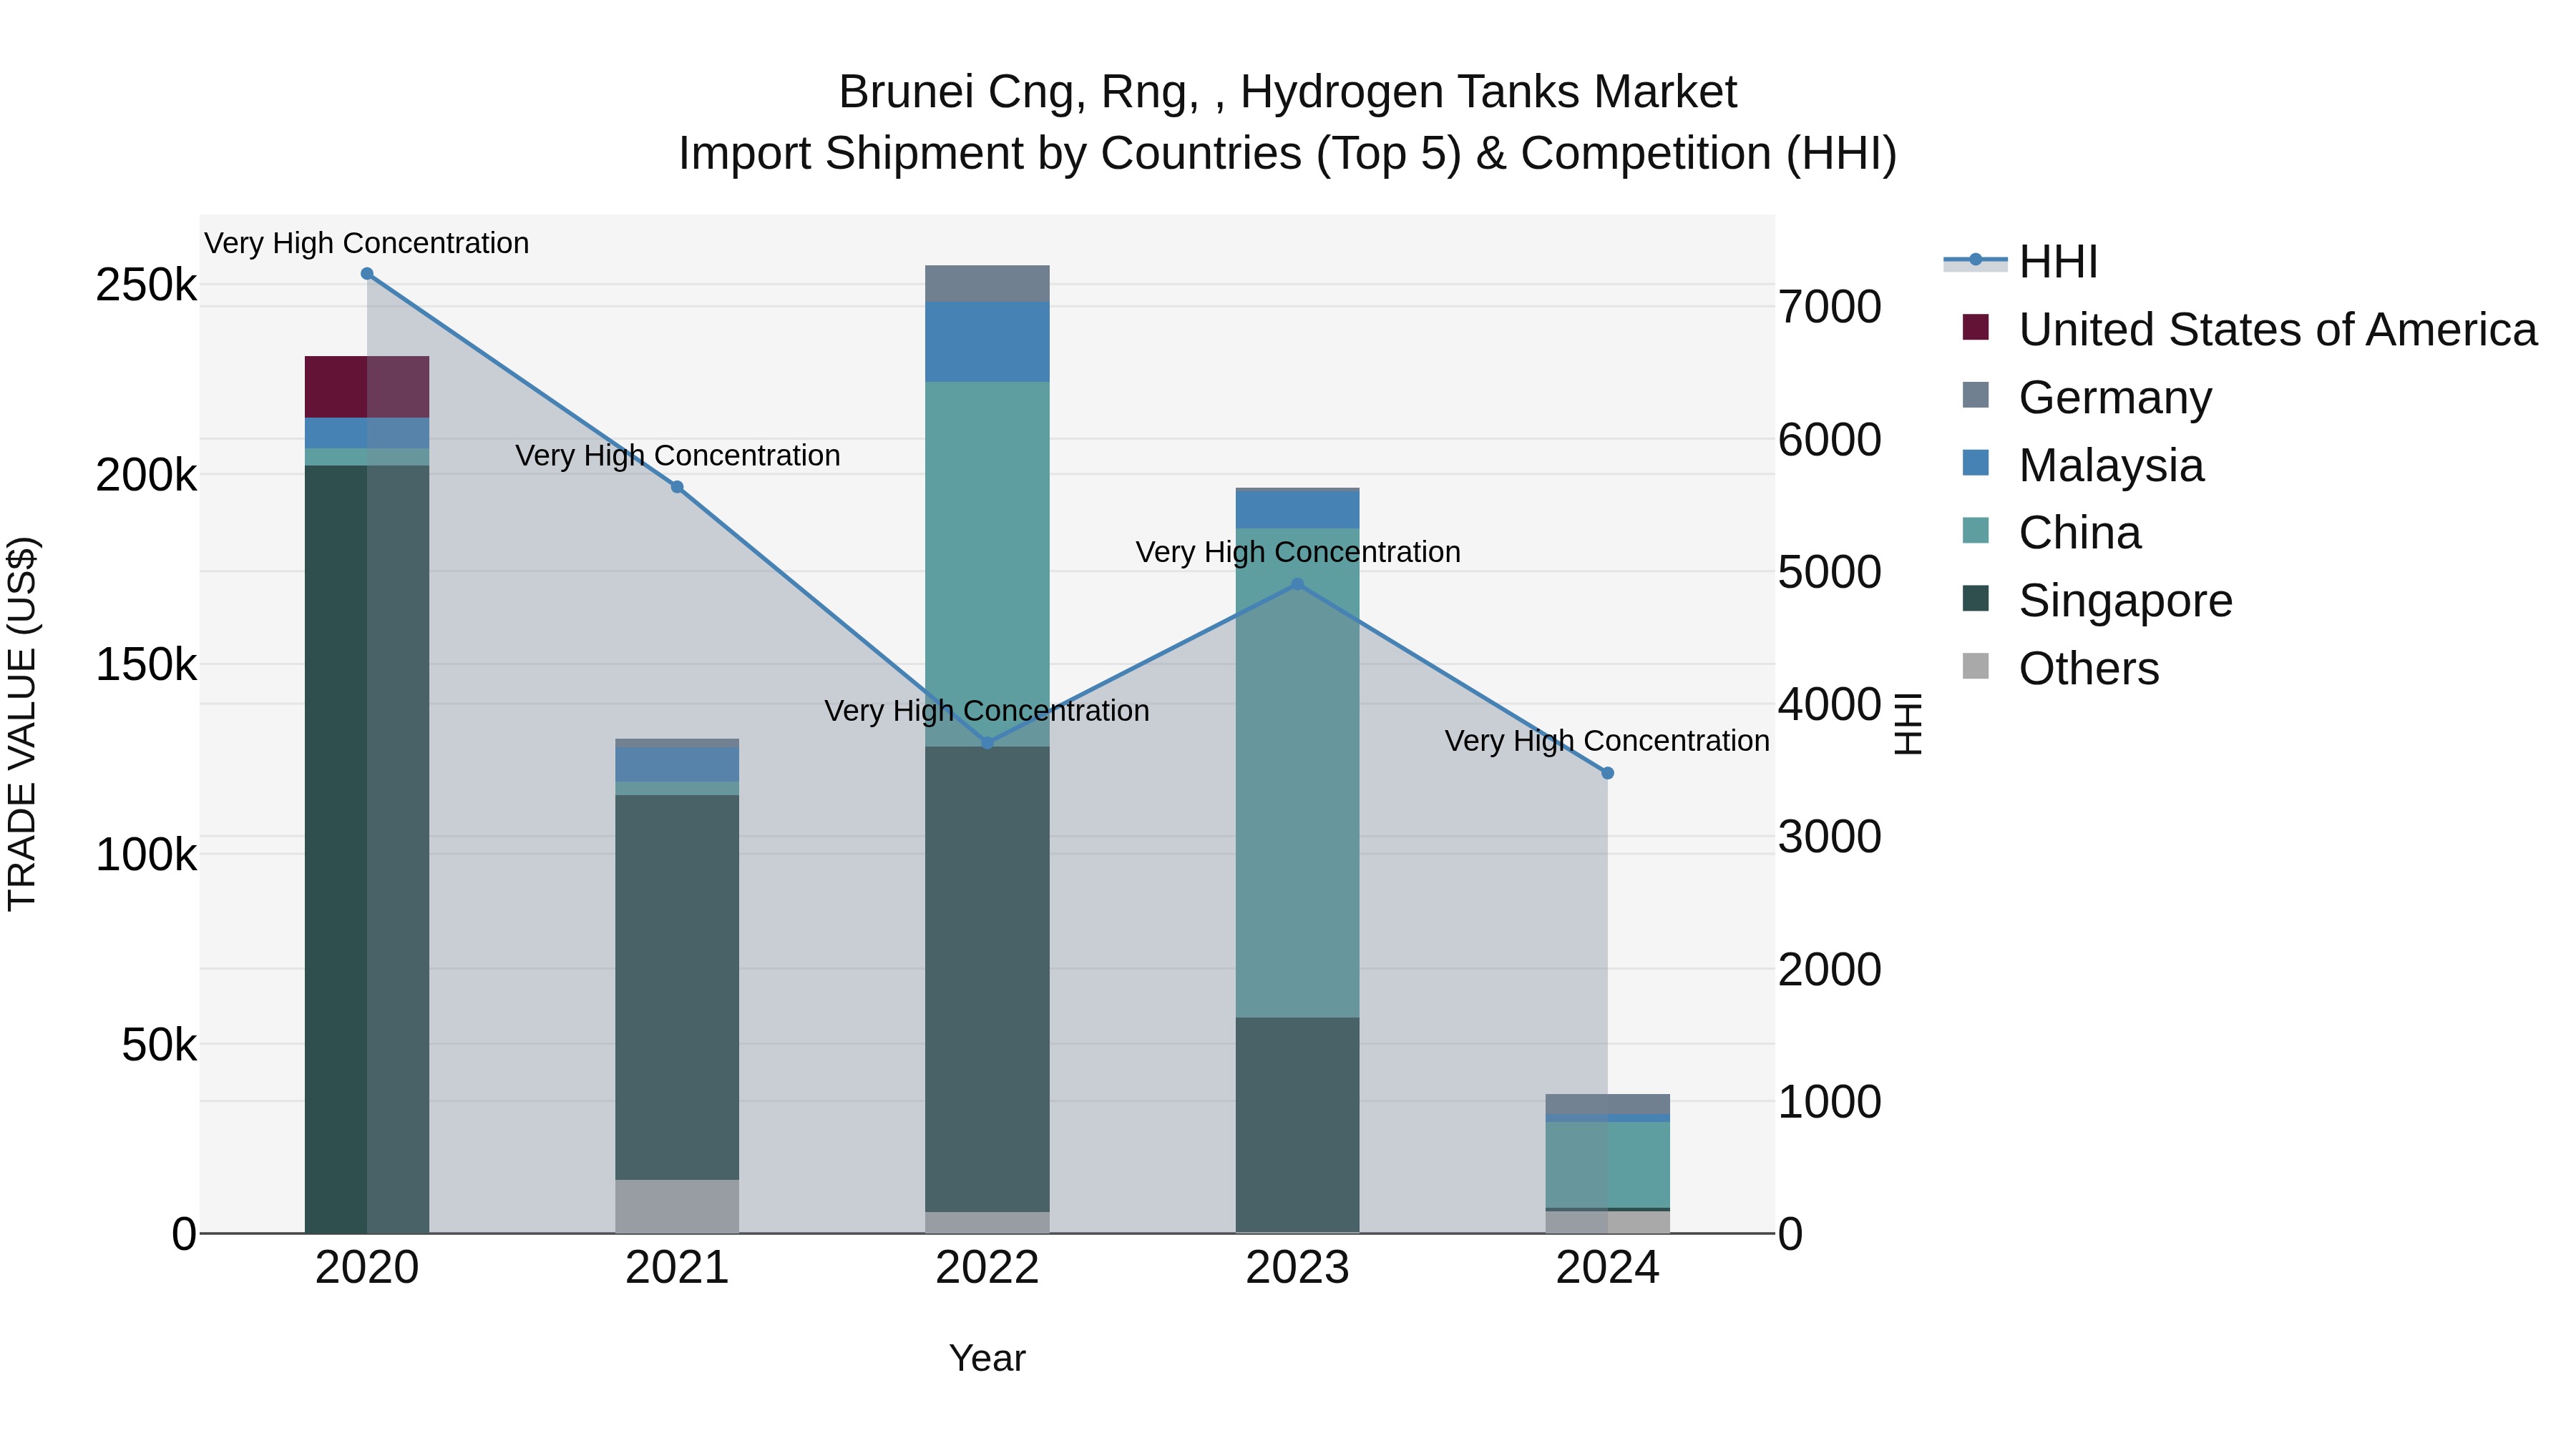
Task: Click the Singapore segment in 2023 bar
Action: tap(1297, 1126)
